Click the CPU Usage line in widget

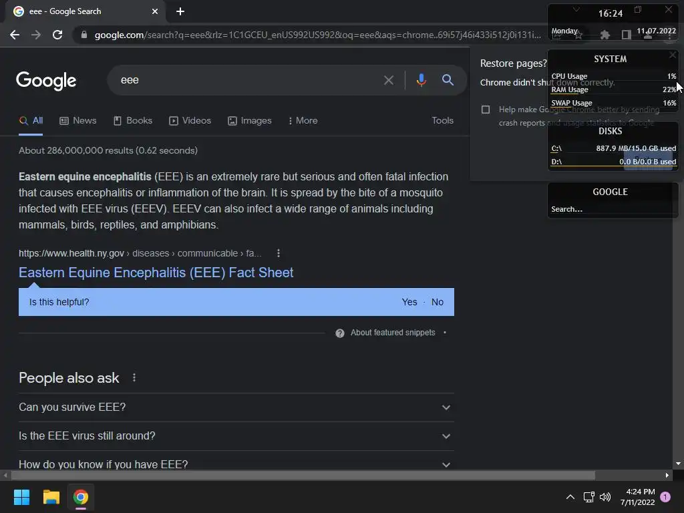click(x=613, y=76)
